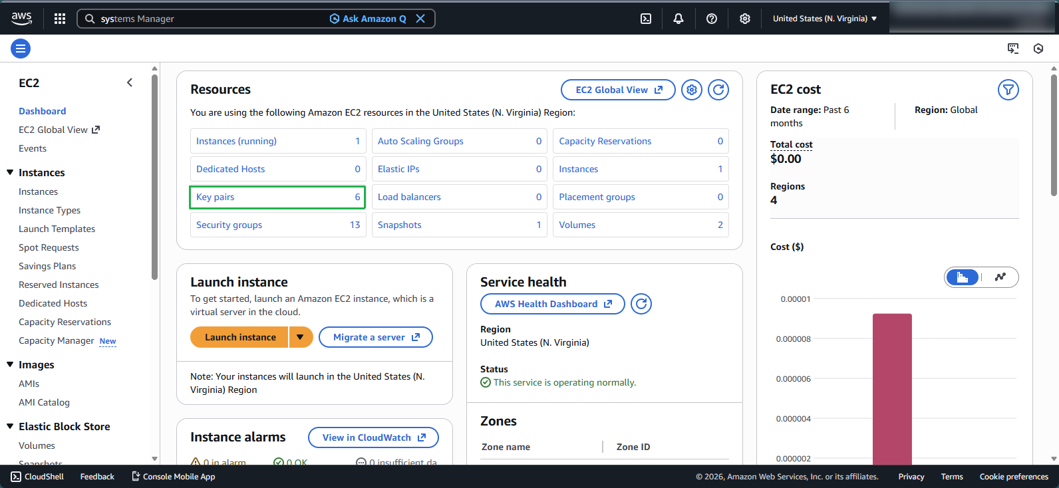Switch cost chart to bar view
1059x488 pixels.
pos(963,277)
